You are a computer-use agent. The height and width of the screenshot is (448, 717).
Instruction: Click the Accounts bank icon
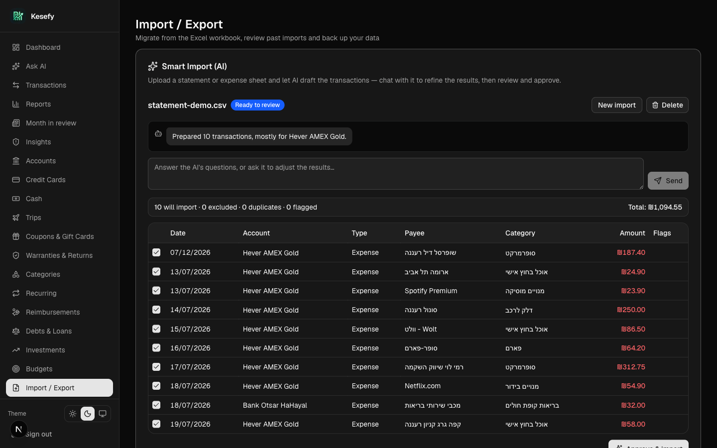[16, 161]
